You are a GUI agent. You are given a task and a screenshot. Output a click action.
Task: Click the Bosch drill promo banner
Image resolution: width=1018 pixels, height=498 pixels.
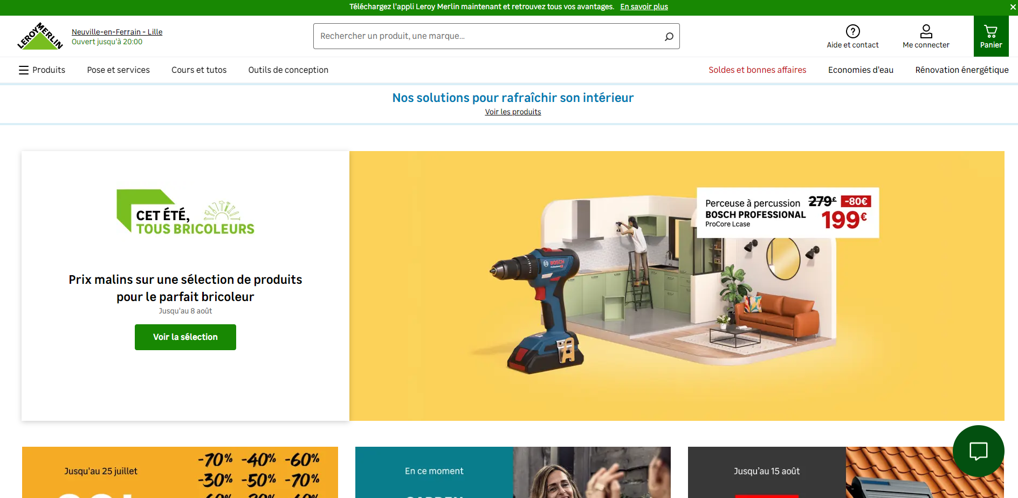pos(676,286)
